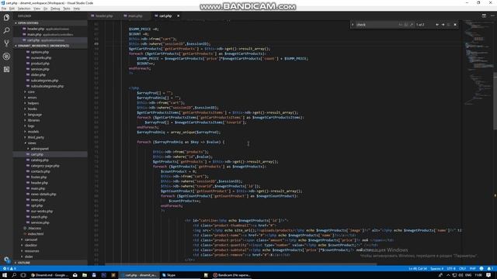Screen dimensions: 497x279
Task: Open contacts.php in the views folder
Action: point(40,171)
